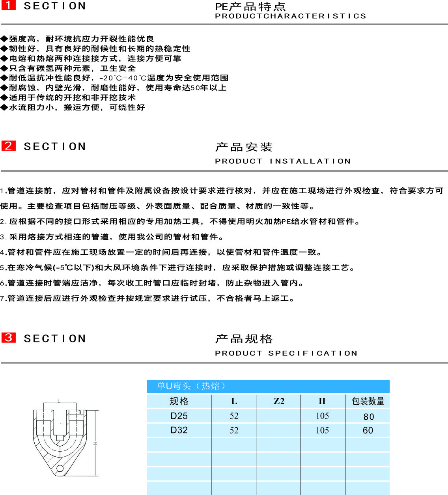Click the red number 2 section badge

click(x=8, y=146)
